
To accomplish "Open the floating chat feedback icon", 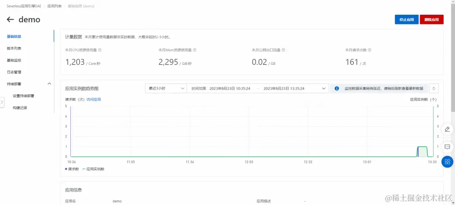I will click(x=447, y=147).
